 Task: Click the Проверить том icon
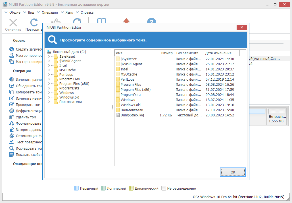tap(12, 104)
